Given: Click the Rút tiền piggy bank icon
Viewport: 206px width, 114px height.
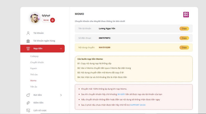Looking at the screenshot, I should click(28, 95).
